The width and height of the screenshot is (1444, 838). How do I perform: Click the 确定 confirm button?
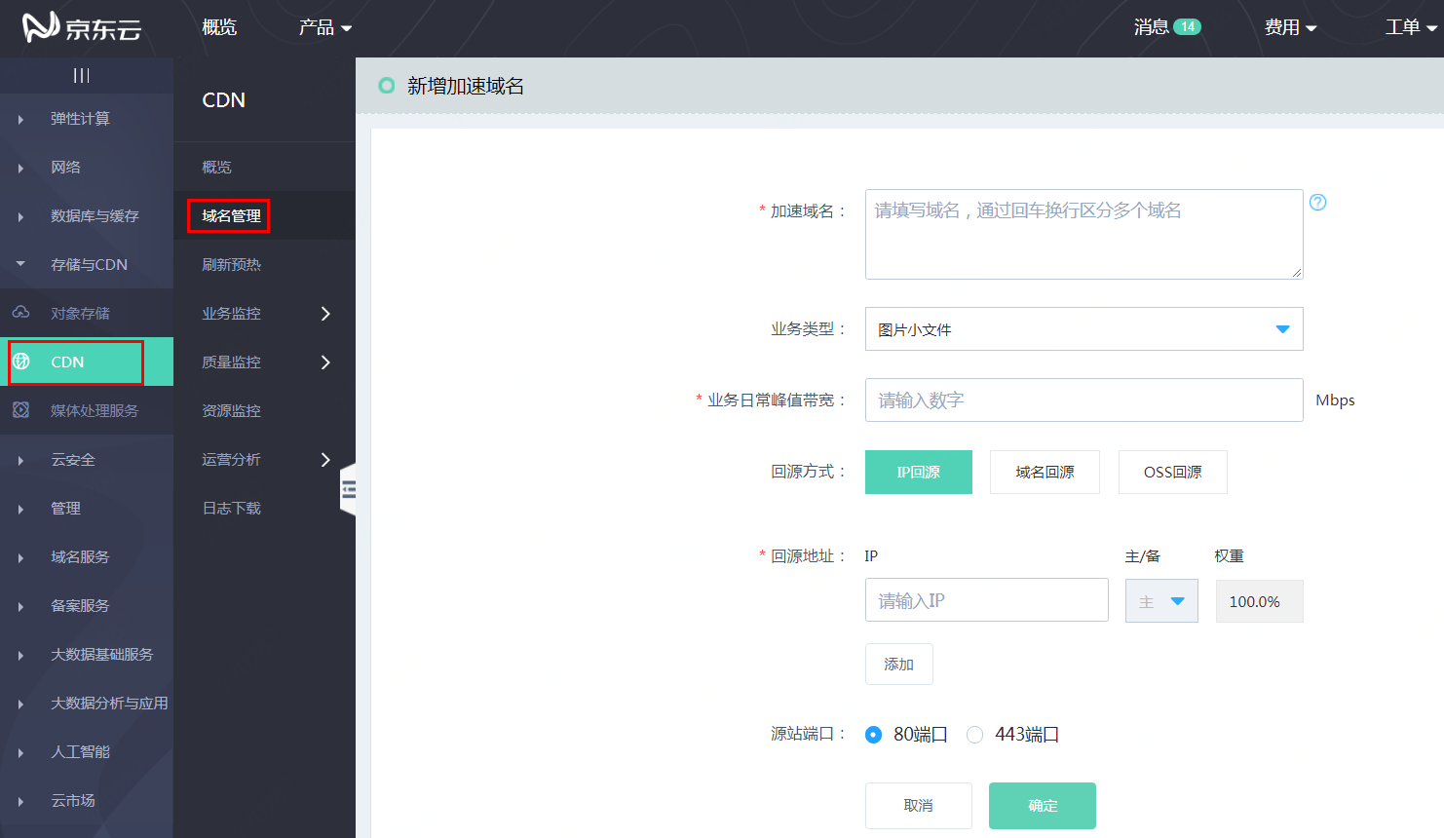click(x=1042, y=805)
